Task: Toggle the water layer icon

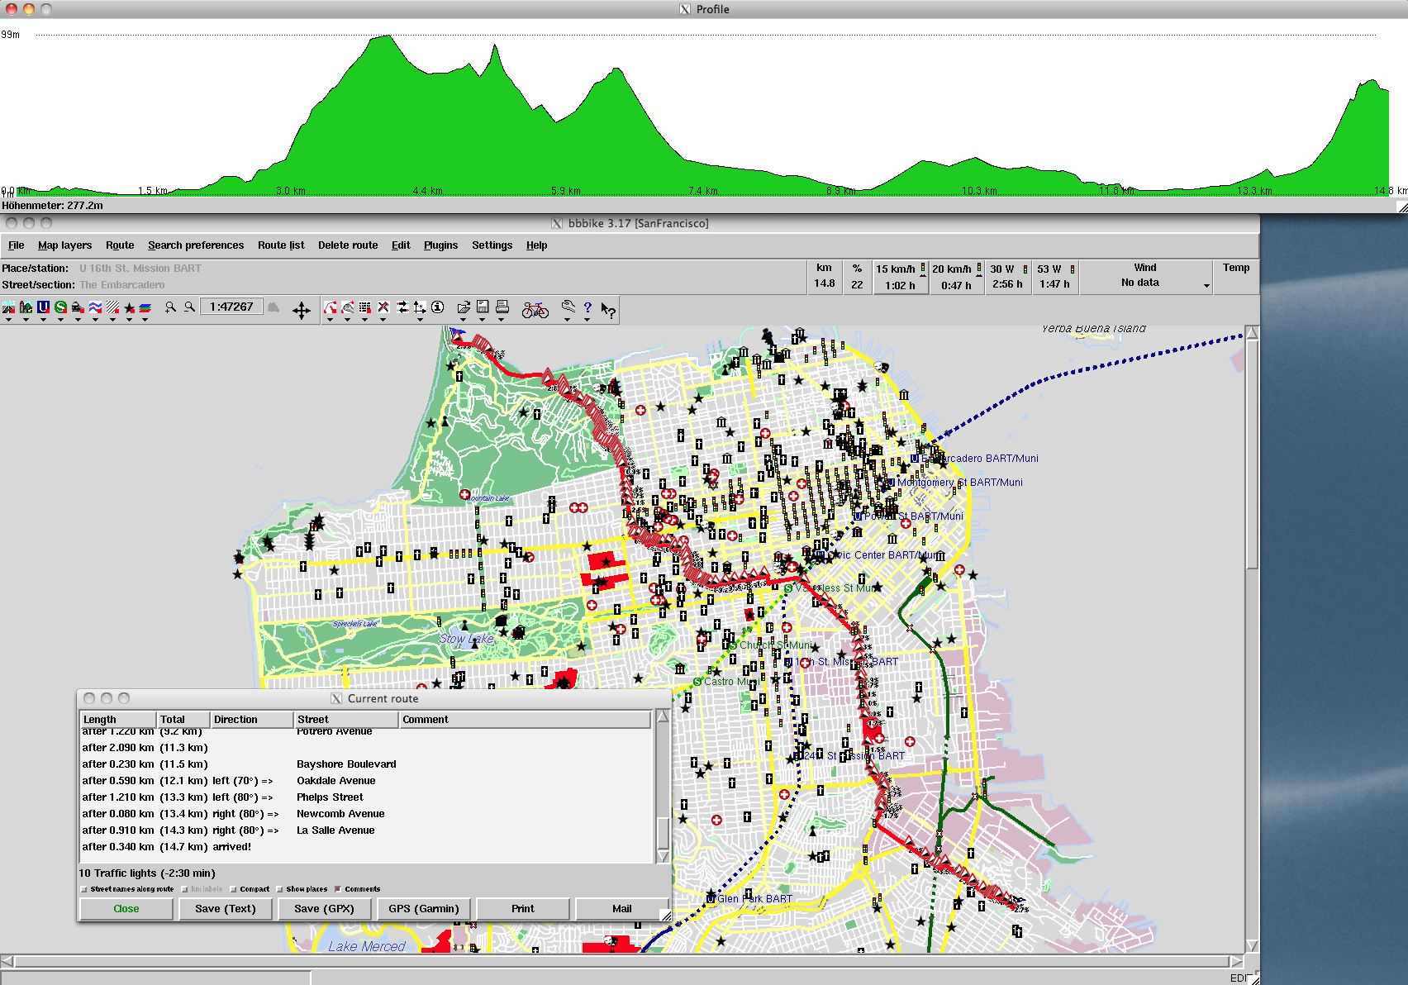Action: point(95,307)
